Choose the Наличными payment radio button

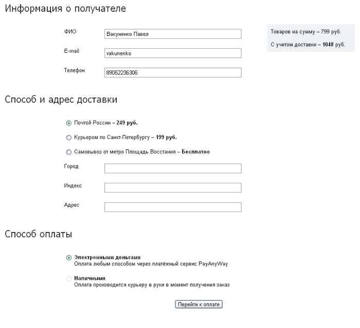[x=69, y=279]
